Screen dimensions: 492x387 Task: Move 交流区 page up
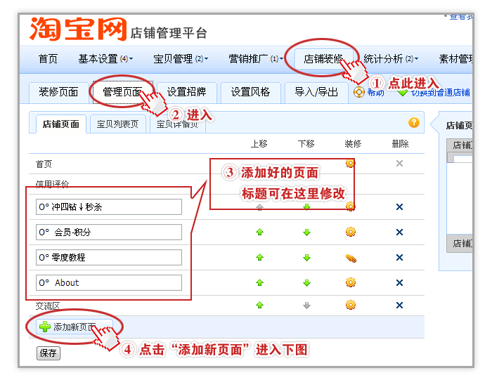259,305
